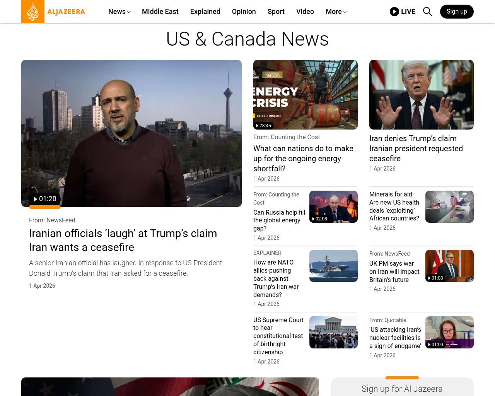This screenshot has height=396, width=495.
Task: Click the Al Jazeera logo icon
Action: (33, 12)
